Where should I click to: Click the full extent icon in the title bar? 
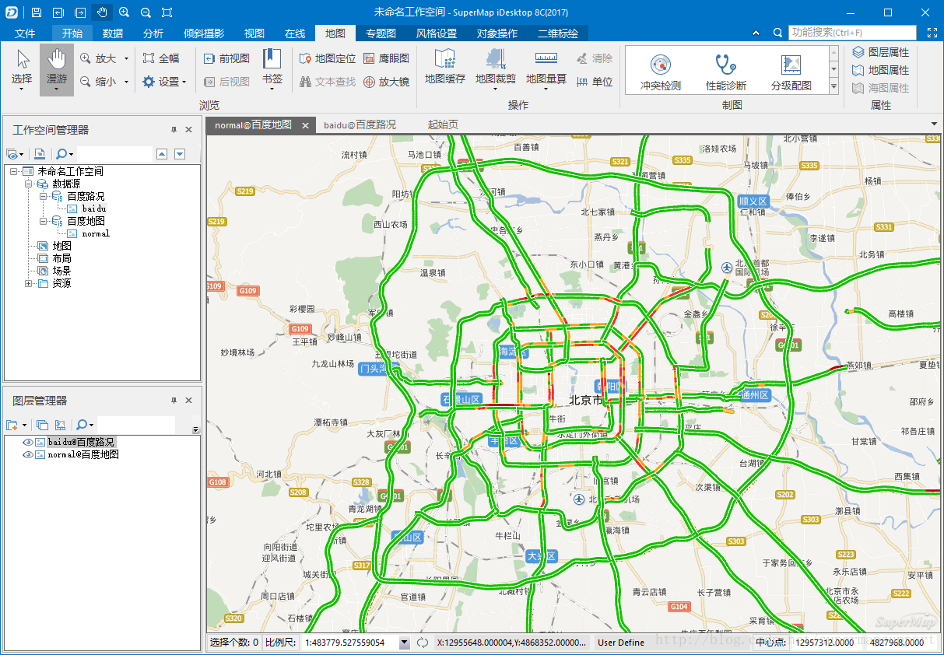[x=167, y=12]
